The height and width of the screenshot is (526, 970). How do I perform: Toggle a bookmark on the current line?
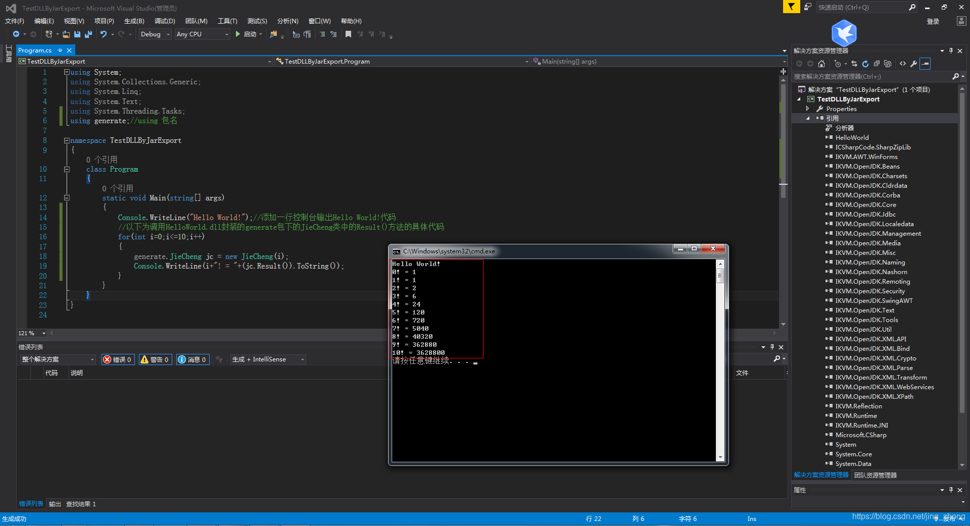(x=348, y=34)
